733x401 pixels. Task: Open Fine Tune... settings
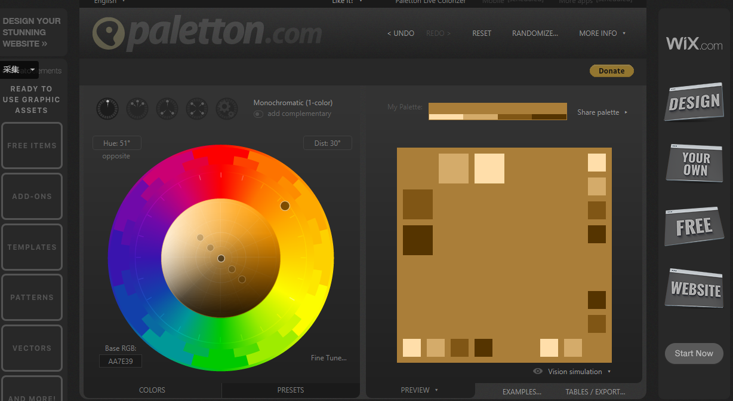[329, 358]
